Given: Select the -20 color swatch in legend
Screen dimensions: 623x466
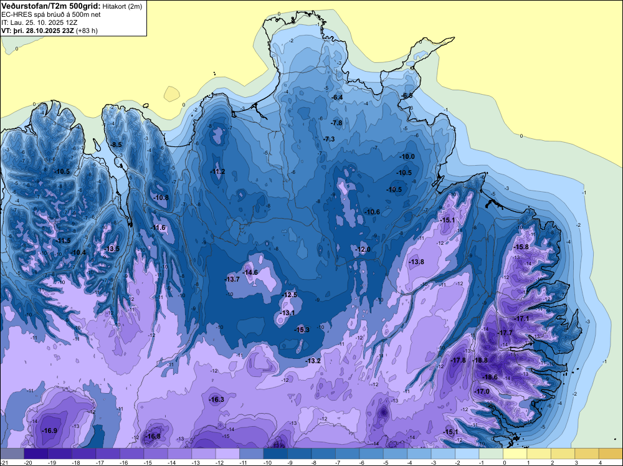Looking at the screenshot, I should pos(36,454).
